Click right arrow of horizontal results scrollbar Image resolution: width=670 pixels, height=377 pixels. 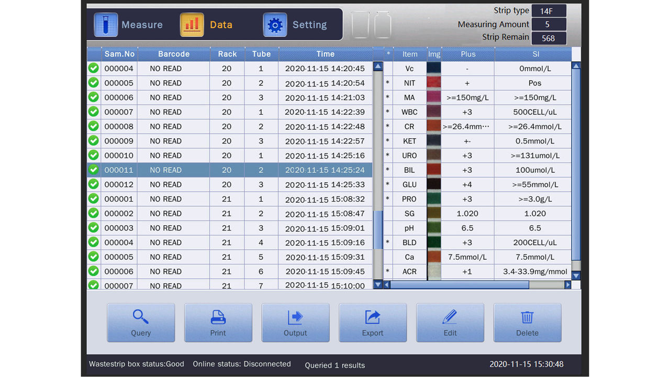pos(567,285)
